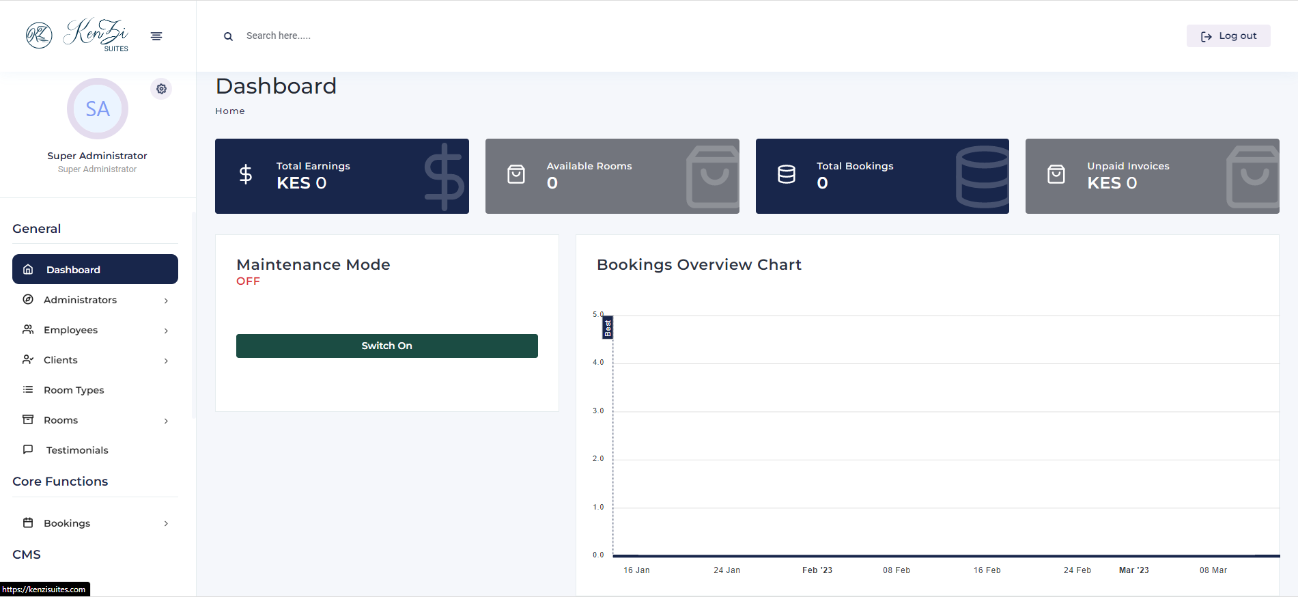Open the Testimonials menu item
The height and width of the screenshot is (597, 1298).
(x=95, y=449)
